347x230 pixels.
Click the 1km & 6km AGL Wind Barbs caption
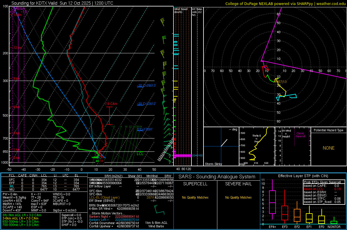156,224
